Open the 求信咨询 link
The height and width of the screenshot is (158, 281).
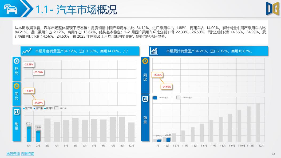pyautogui.click(x=13, y=154)
